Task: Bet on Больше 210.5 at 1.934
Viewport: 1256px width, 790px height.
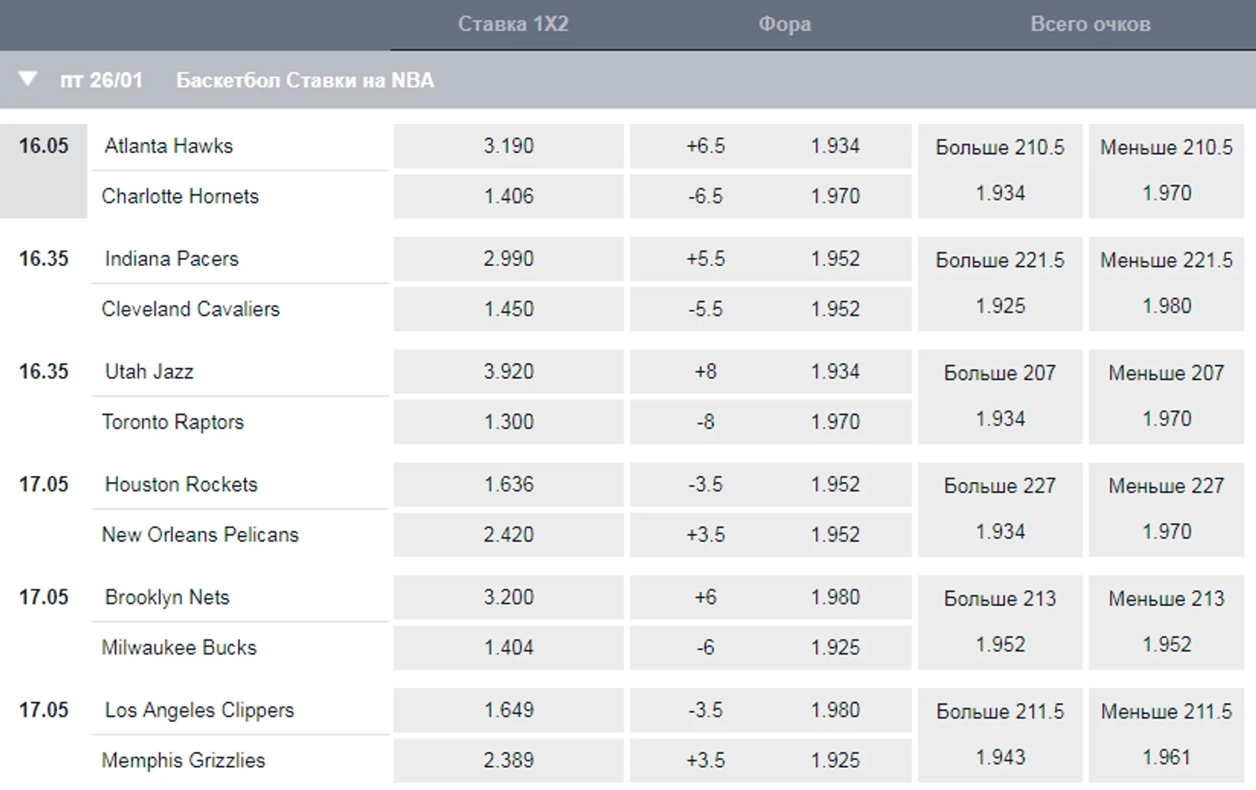Action: [1000, 170]
